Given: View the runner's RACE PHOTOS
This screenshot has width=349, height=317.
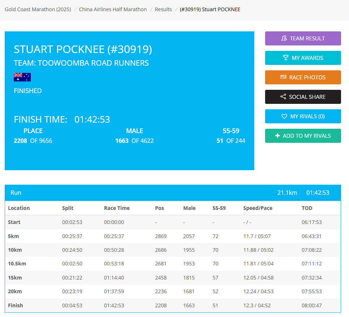Looking at the screenshot, I should [x=303, y=77].
